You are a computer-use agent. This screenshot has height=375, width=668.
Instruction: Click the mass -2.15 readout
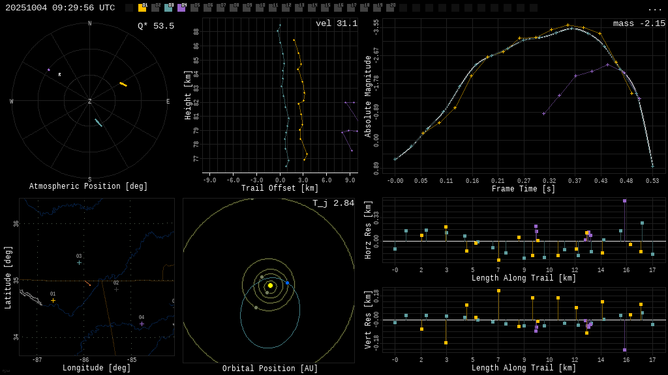(639, 23)
